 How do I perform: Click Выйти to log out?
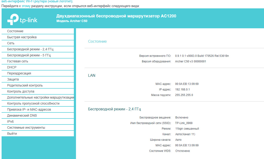38,134
